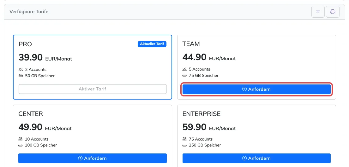
Task: Click the Verfügbare Tarife heading
Action: pyautogui.click(x=29, y=12)
